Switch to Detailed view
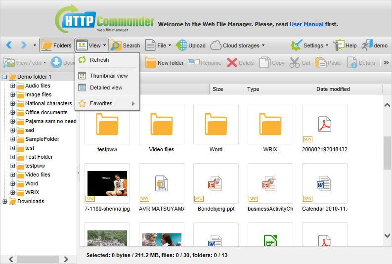The height and width of the screenshot is (264, 392). [x=106, y=88]
